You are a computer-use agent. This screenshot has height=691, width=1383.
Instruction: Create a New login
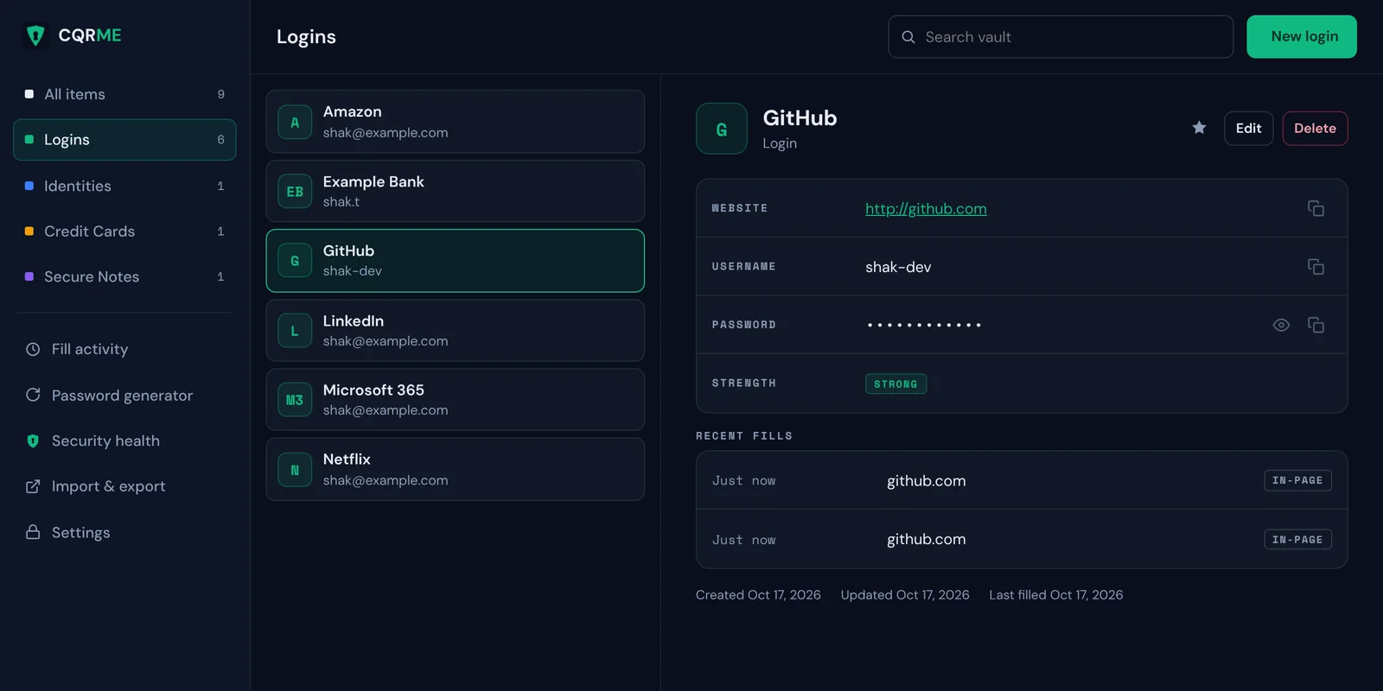(1302, 37)
